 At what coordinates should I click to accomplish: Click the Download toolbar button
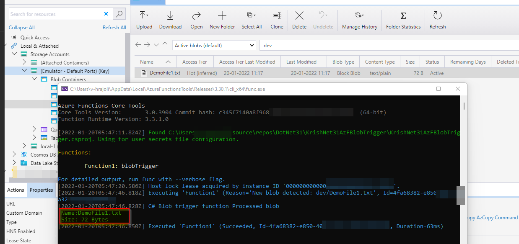point(170,21)
